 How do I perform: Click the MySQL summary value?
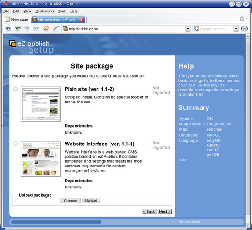pyautogui.click(x=214, y=135)
